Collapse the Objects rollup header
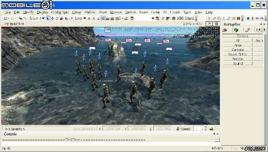 [x=242, y=36]
